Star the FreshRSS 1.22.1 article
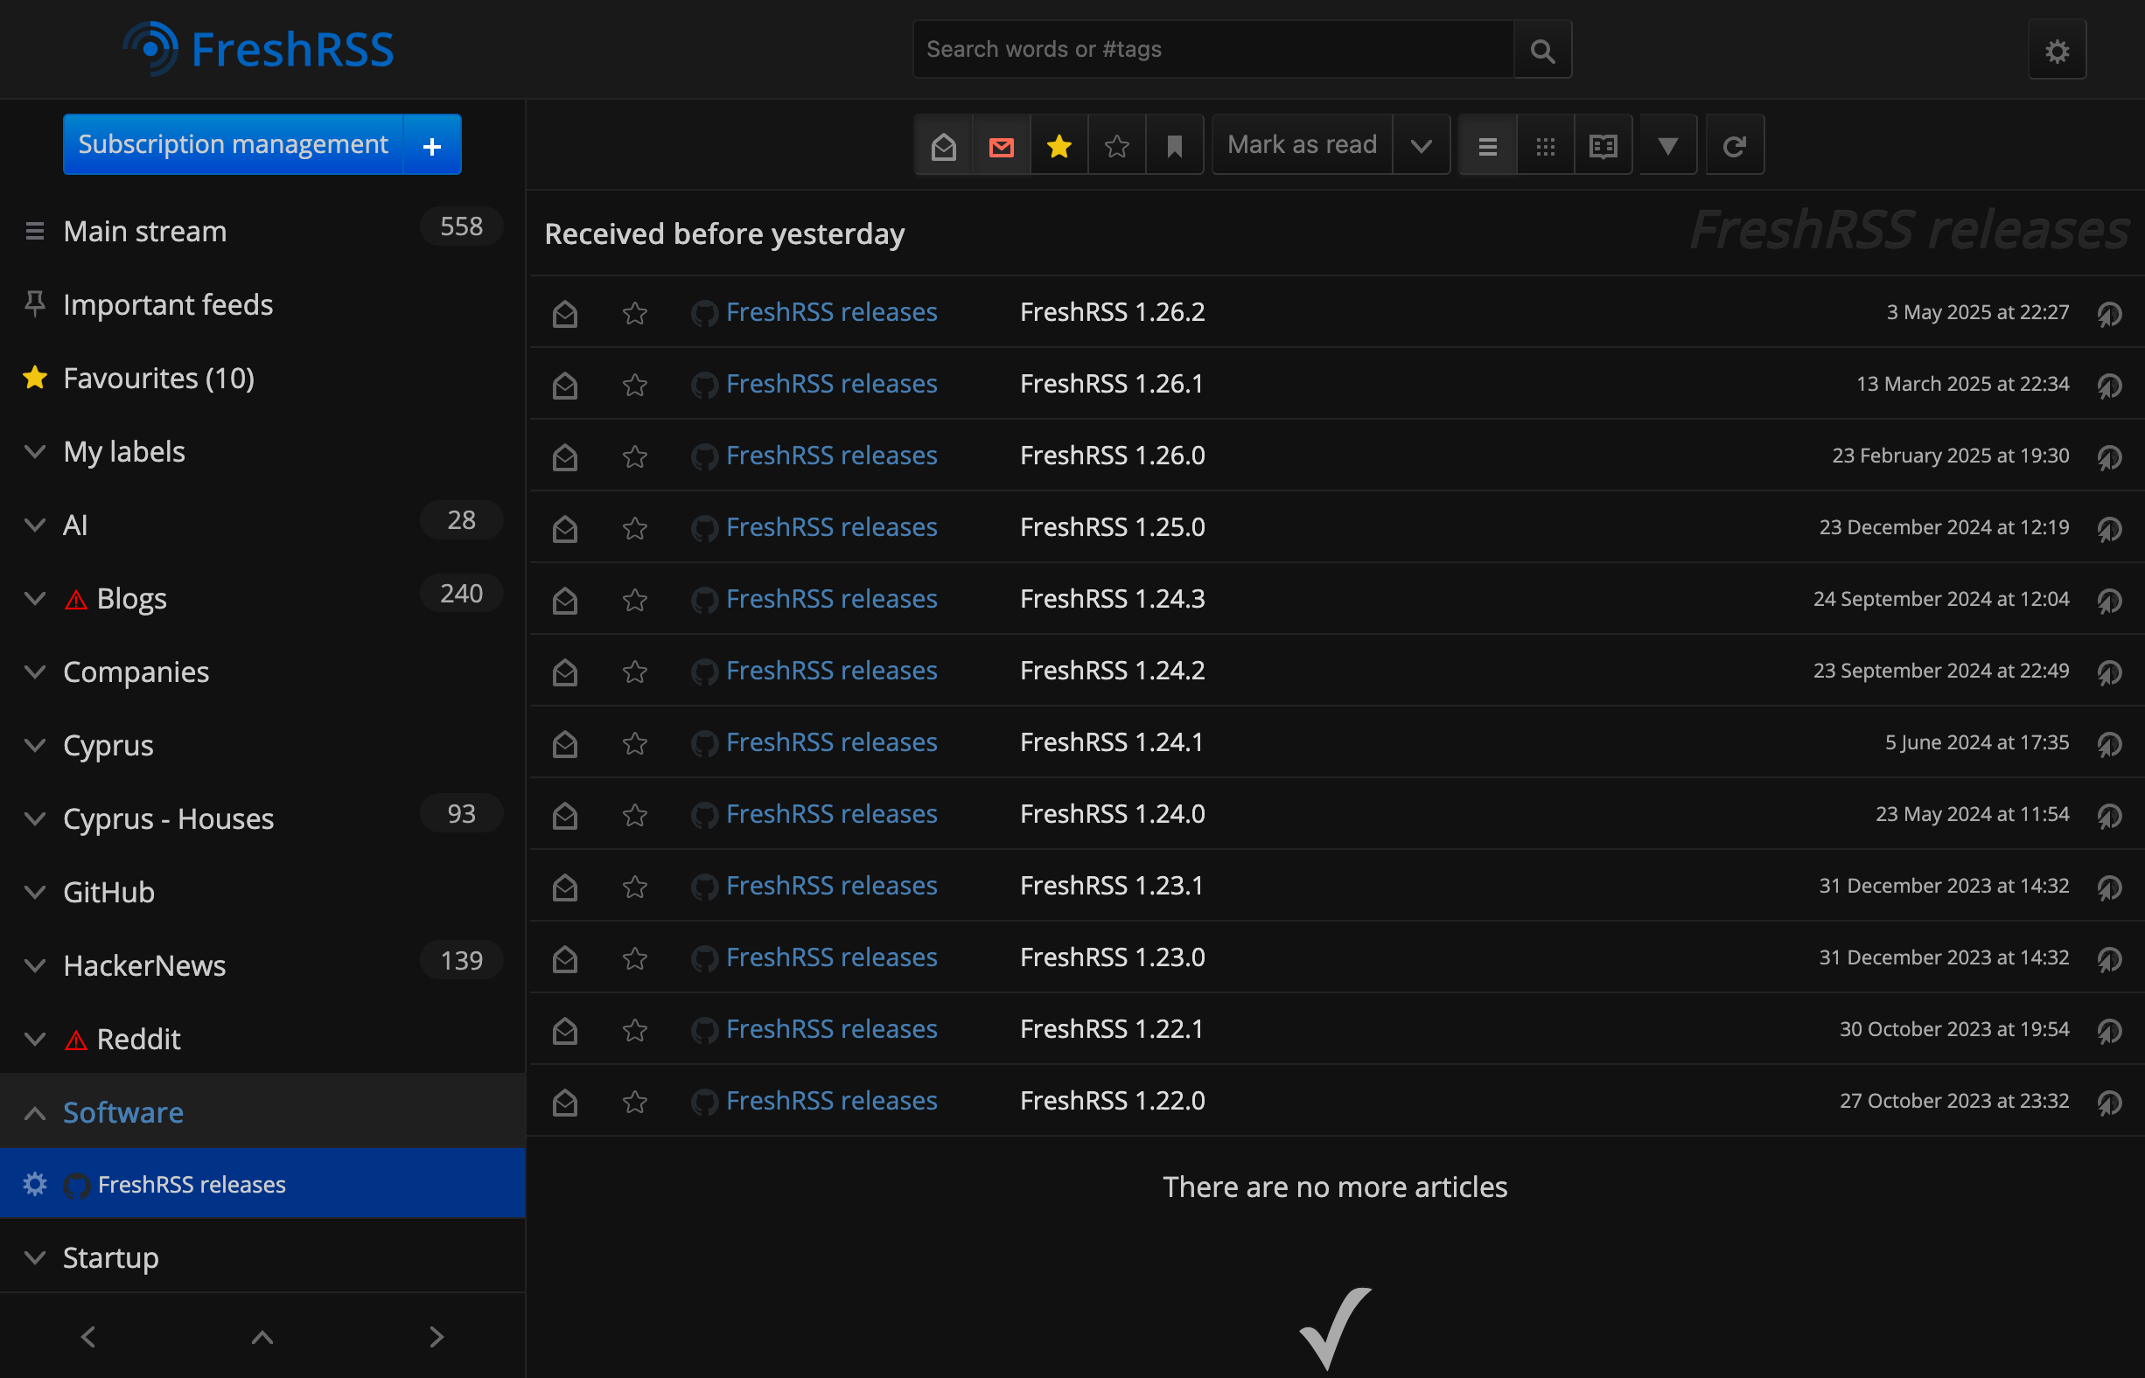The image size is (2145, 1378). (x=635, y=1030)
